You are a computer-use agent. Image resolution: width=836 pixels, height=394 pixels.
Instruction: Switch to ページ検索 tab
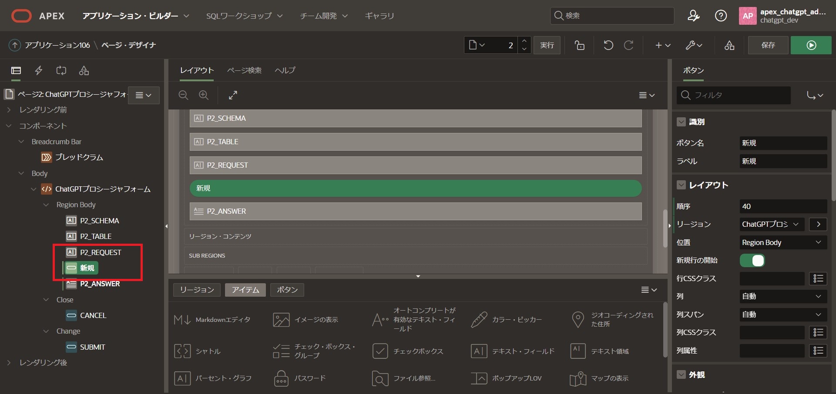pos(244,70)
